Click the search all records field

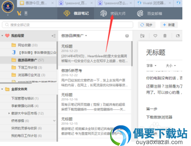pos(68,25)
